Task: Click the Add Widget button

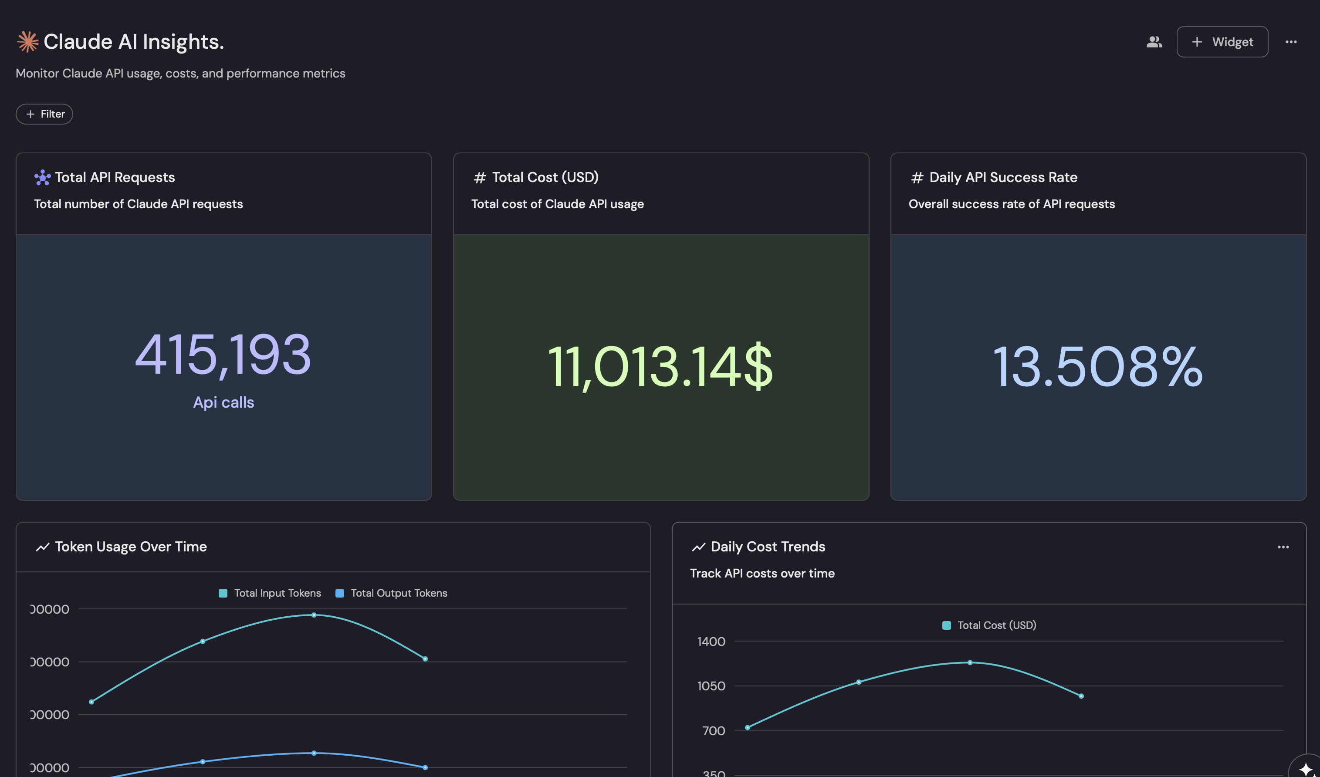Action: pyautogui.click(x=1222, y=42)
